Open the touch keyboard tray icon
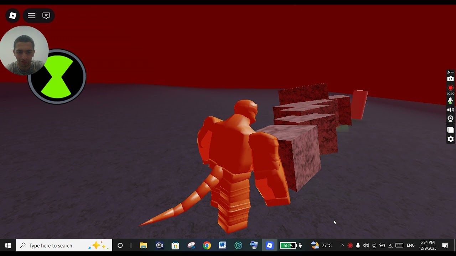 pos(399,245)
